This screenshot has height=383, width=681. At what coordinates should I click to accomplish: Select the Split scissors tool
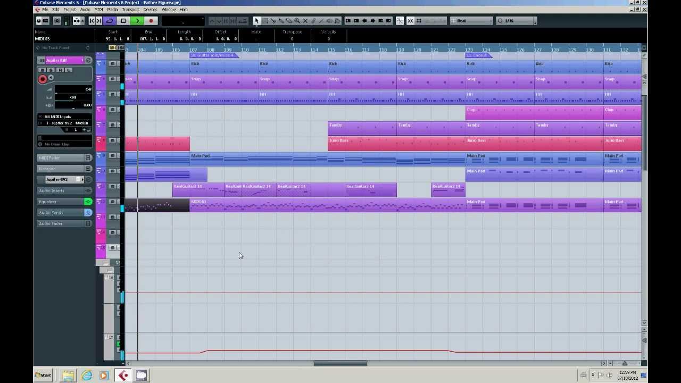(273, 21)
